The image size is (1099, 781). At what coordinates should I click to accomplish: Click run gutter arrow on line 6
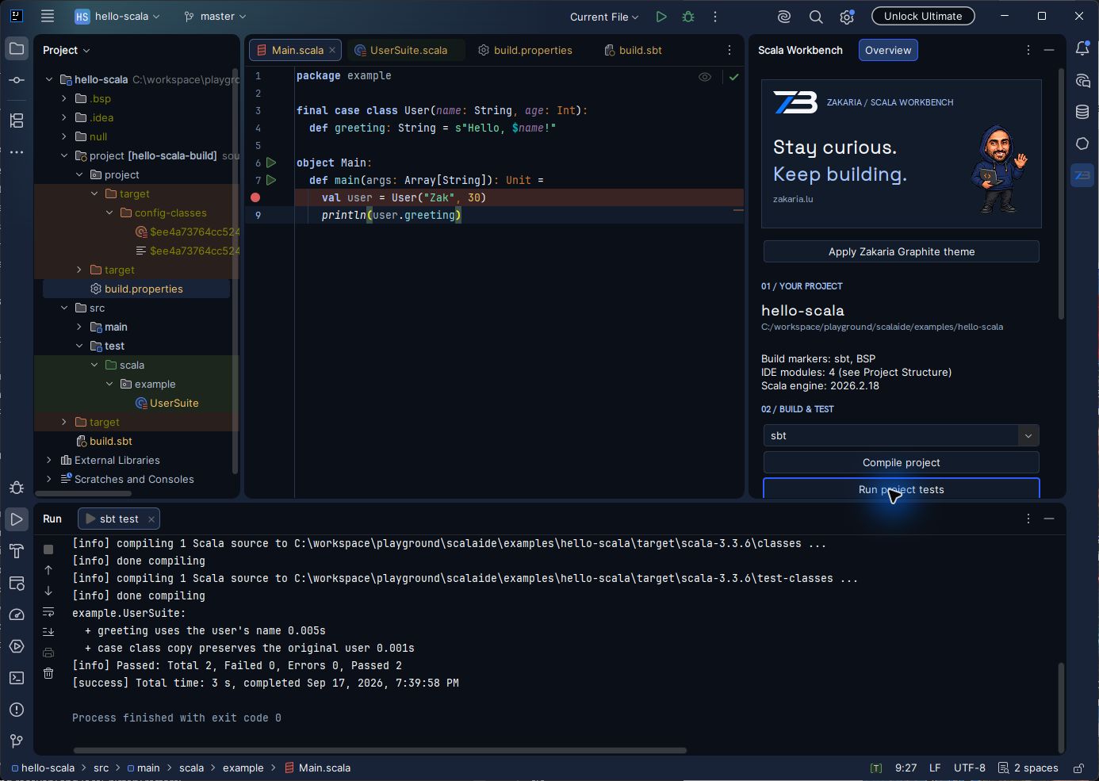click(x=271, y=163)
